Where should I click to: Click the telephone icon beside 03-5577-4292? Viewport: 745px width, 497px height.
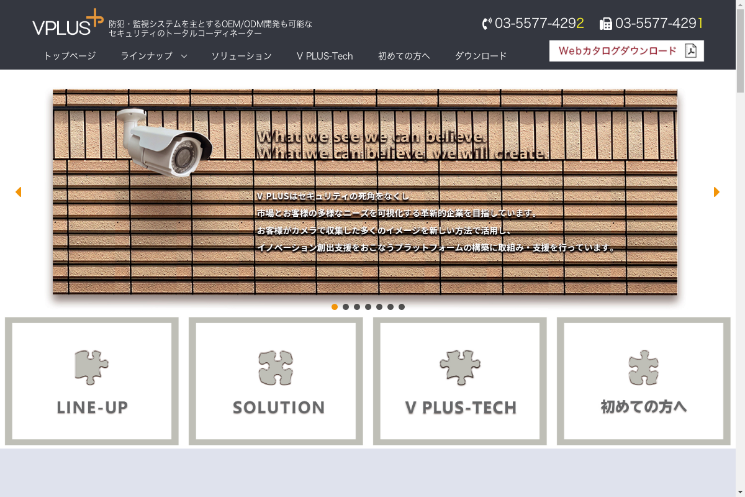point(487,24)
